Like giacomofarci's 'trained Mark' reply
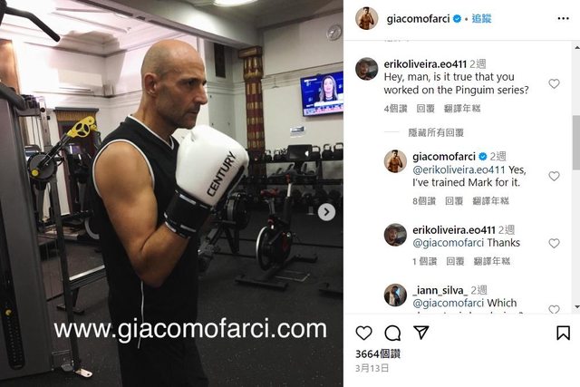The height and width of the screenshot is (387, 580). [554, 176]
